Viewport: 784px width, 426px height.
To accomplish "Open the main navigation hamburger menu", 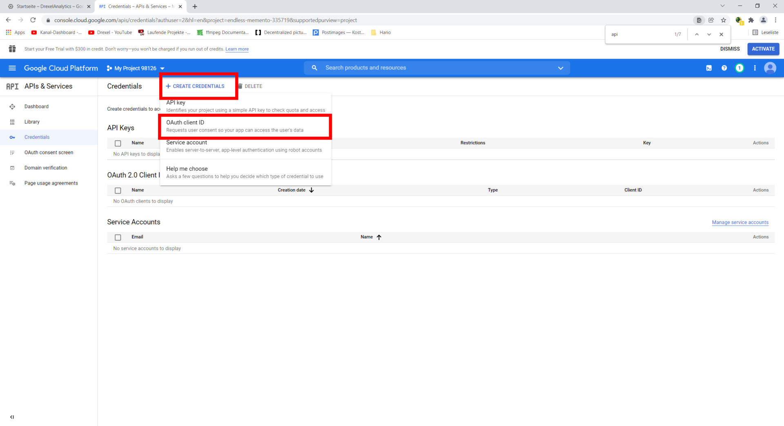I will tap(12, 68).
